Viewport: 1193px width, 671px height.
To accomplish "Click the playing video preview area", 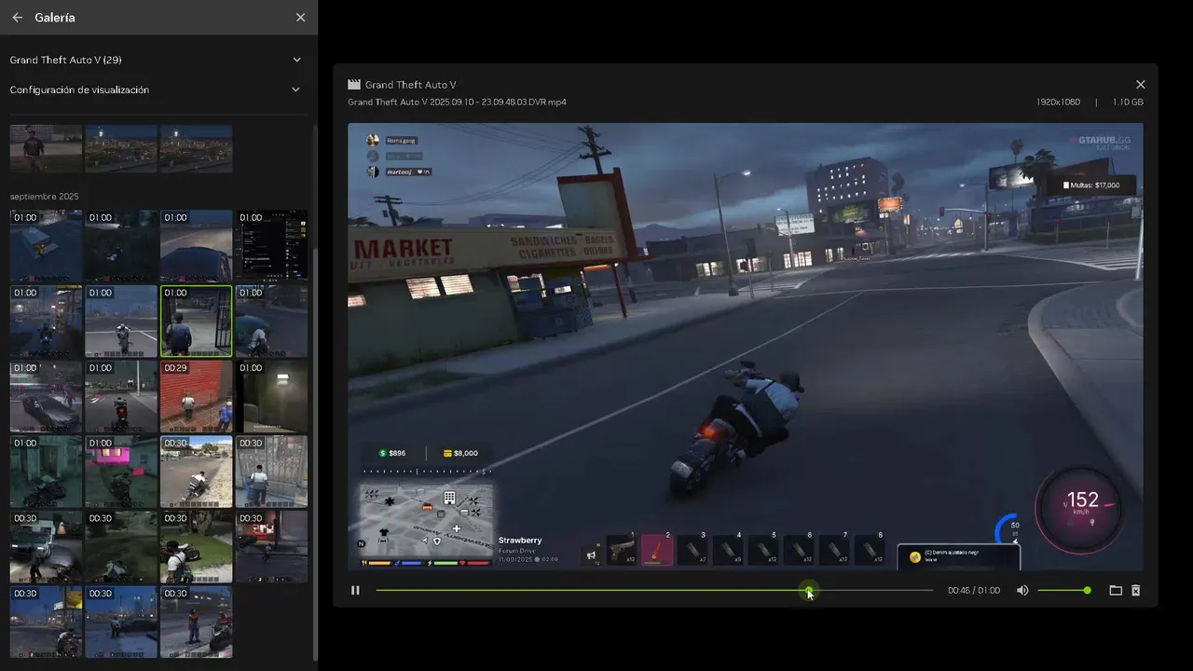I will click(746, 347).
